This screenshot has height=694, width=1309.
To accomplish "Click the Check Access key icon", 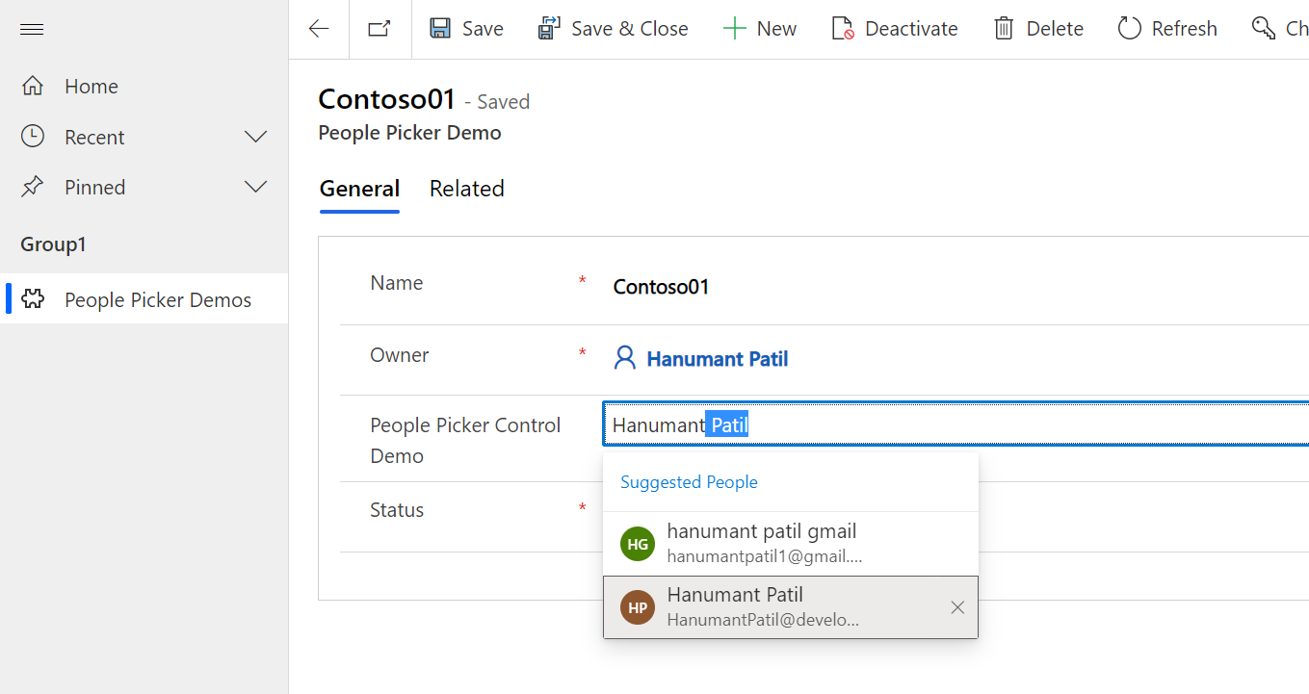I will (x=1263, y=28).
